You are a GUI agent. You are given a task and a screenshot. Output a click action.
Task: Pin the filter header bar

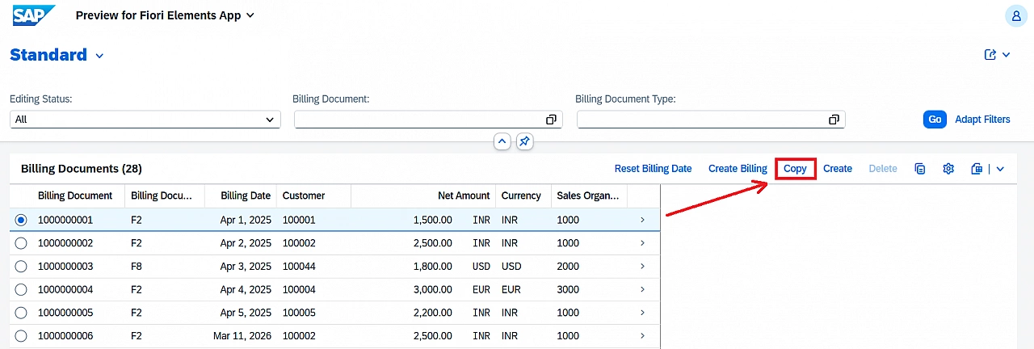pos(524,141)
